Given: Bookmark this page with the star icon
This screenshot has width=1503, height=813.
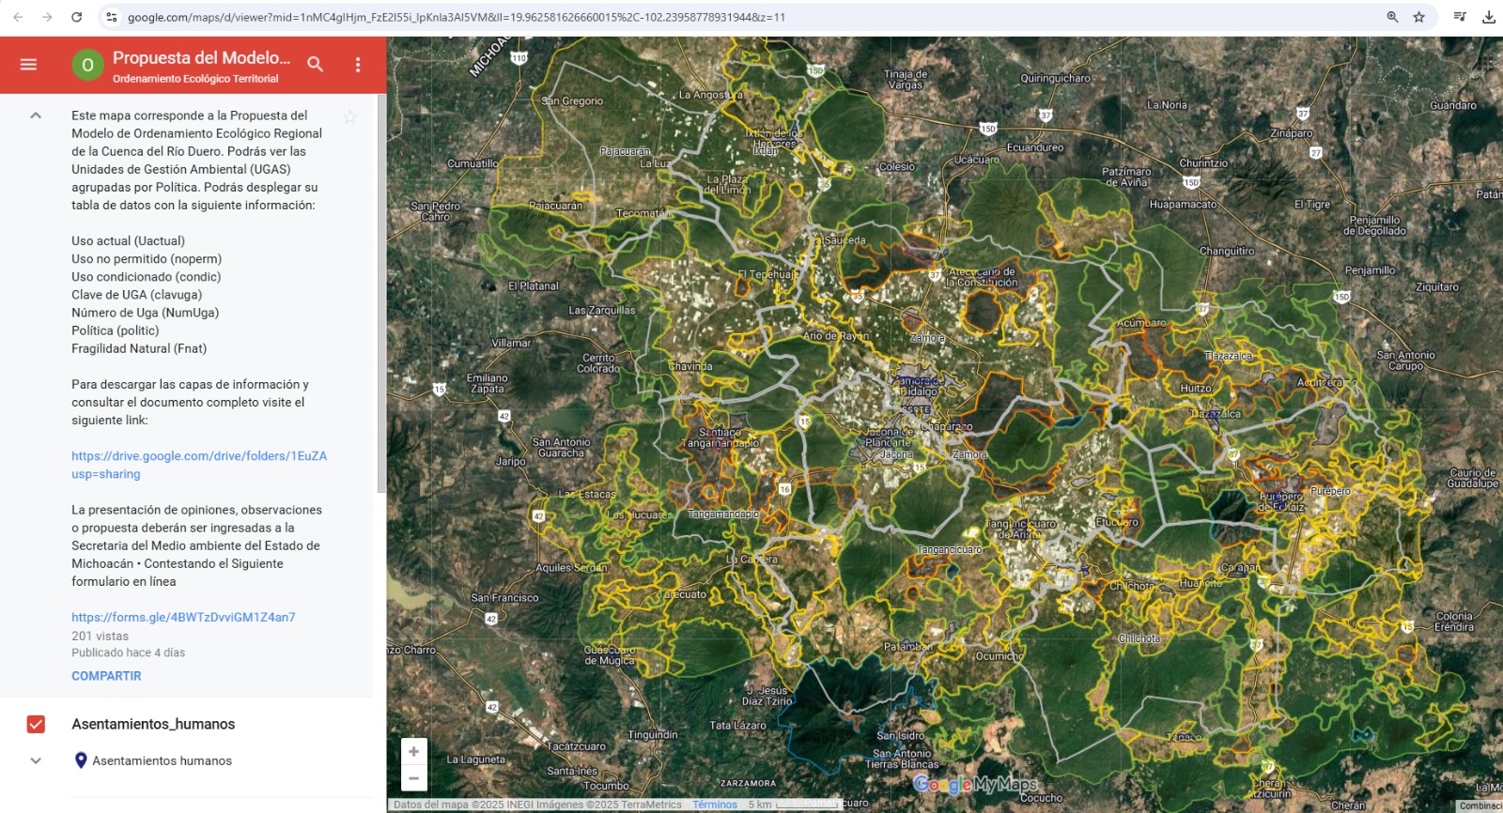Looking at the screenshot, I should pyautogui.click(x=1418, y=17).
